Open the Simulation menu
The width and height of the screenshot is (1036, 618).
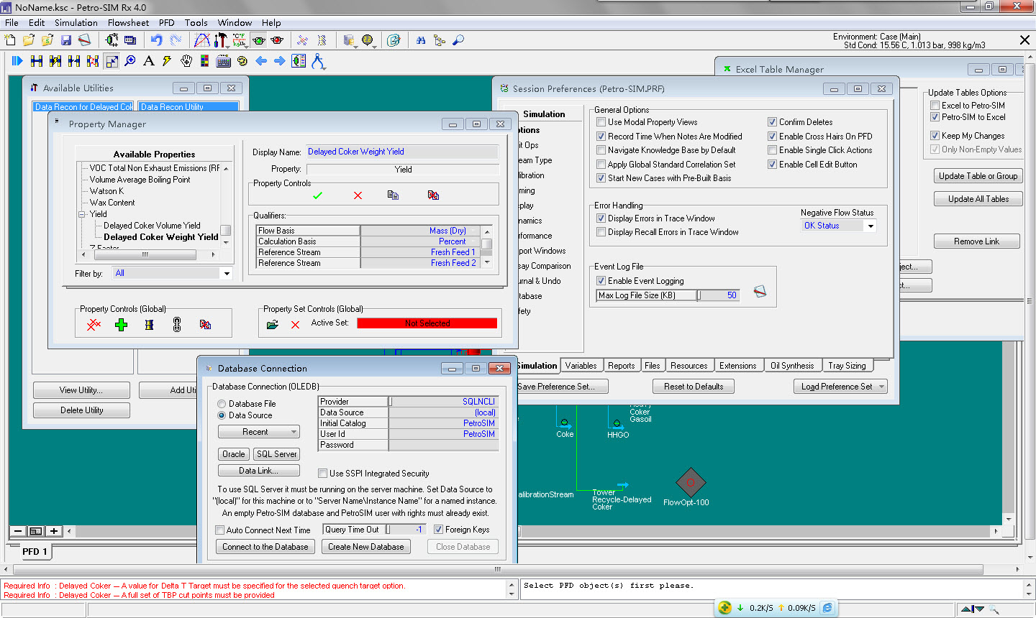[x=76, y=23]
